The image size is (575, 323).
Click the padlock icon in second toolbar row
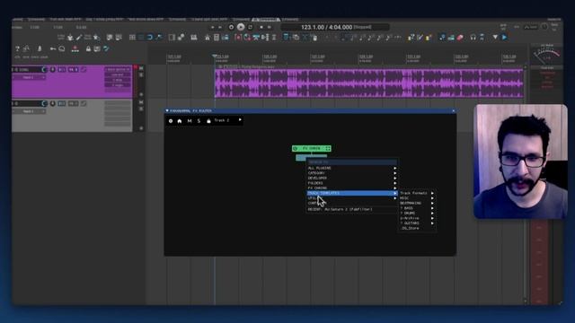[88, 48]
